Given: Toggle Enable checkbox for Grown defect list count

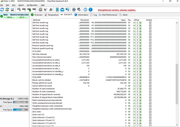Looking at the screenshot, I should click(150, 86).
